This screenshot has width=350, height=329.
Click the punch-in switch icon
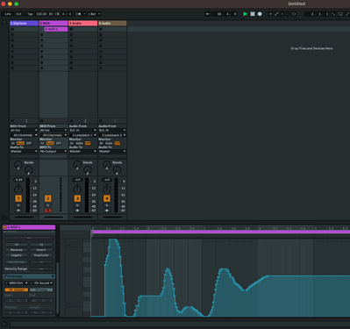click(x=333, y=14)
